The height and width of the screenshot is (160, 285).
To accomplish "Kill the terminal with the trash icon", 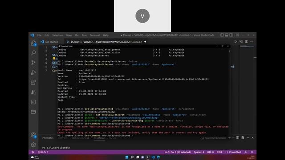I will click(243, 138).
